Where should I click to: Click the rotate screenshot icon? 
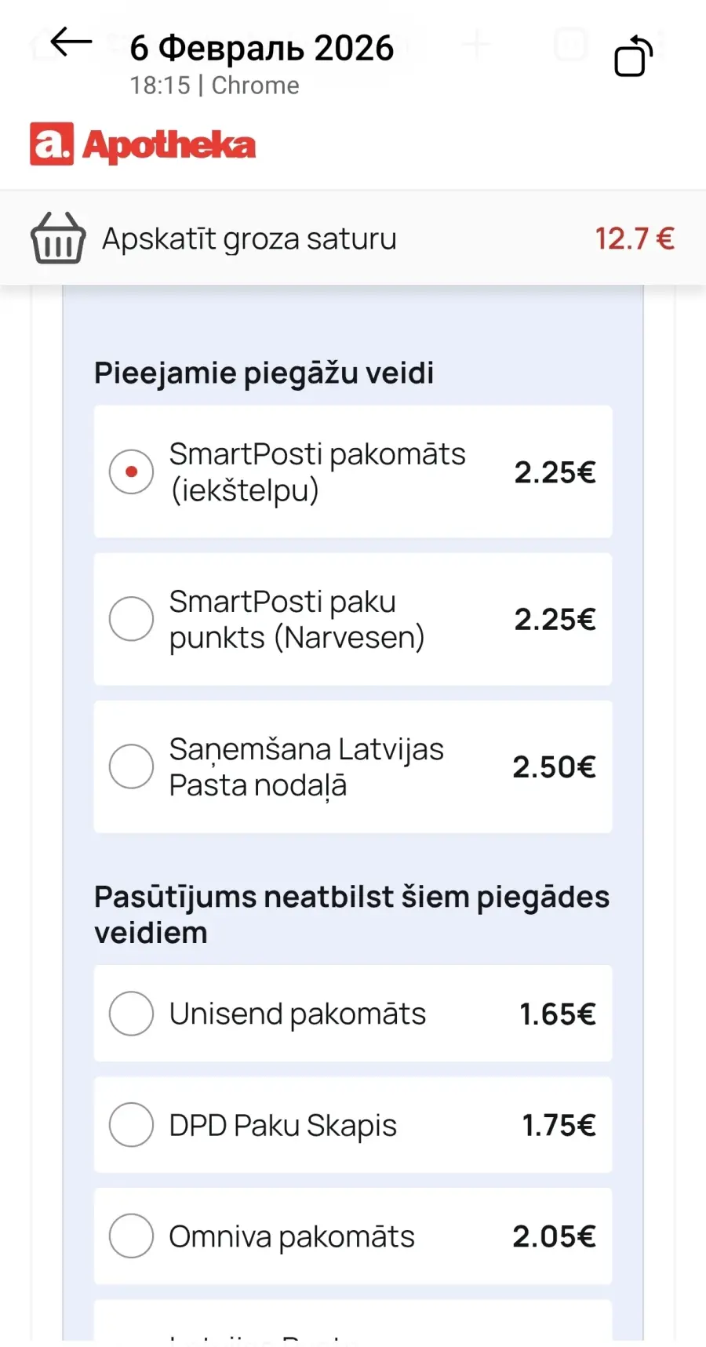point(633,56)
